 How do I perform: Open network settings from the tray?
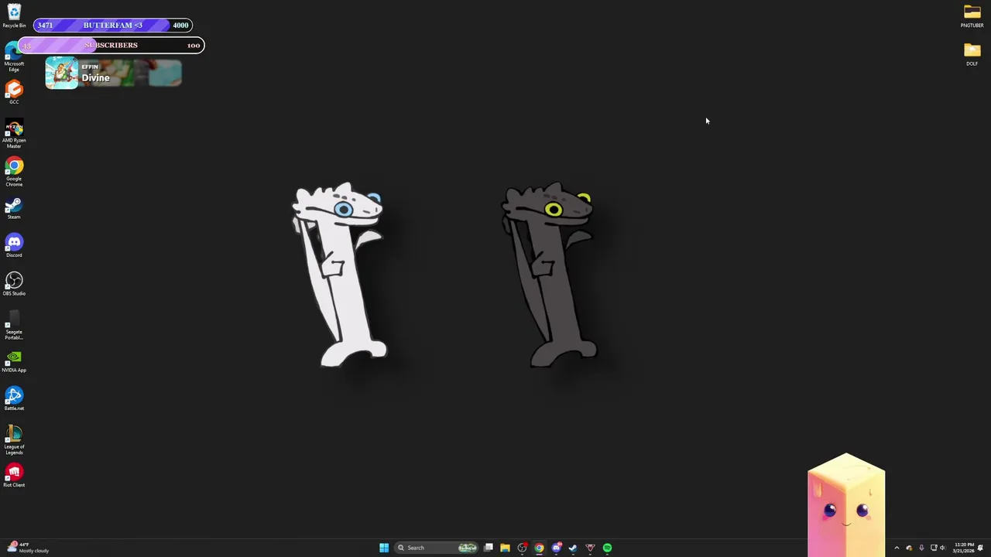coord(934,548)
